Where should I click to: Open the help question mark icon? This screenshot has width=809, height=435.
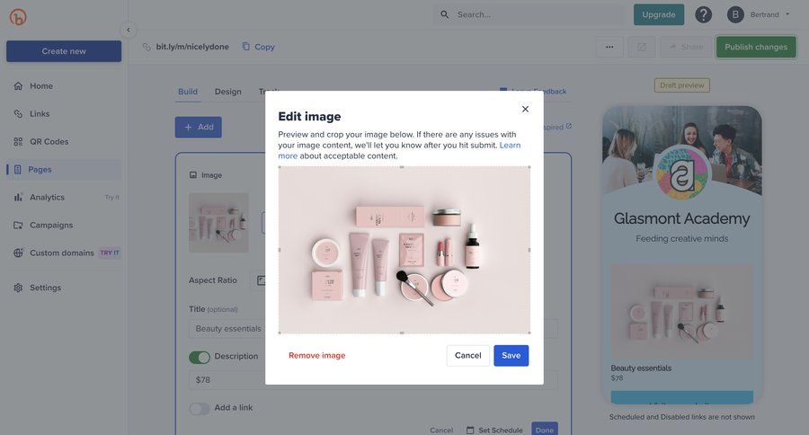coord(703,14)
